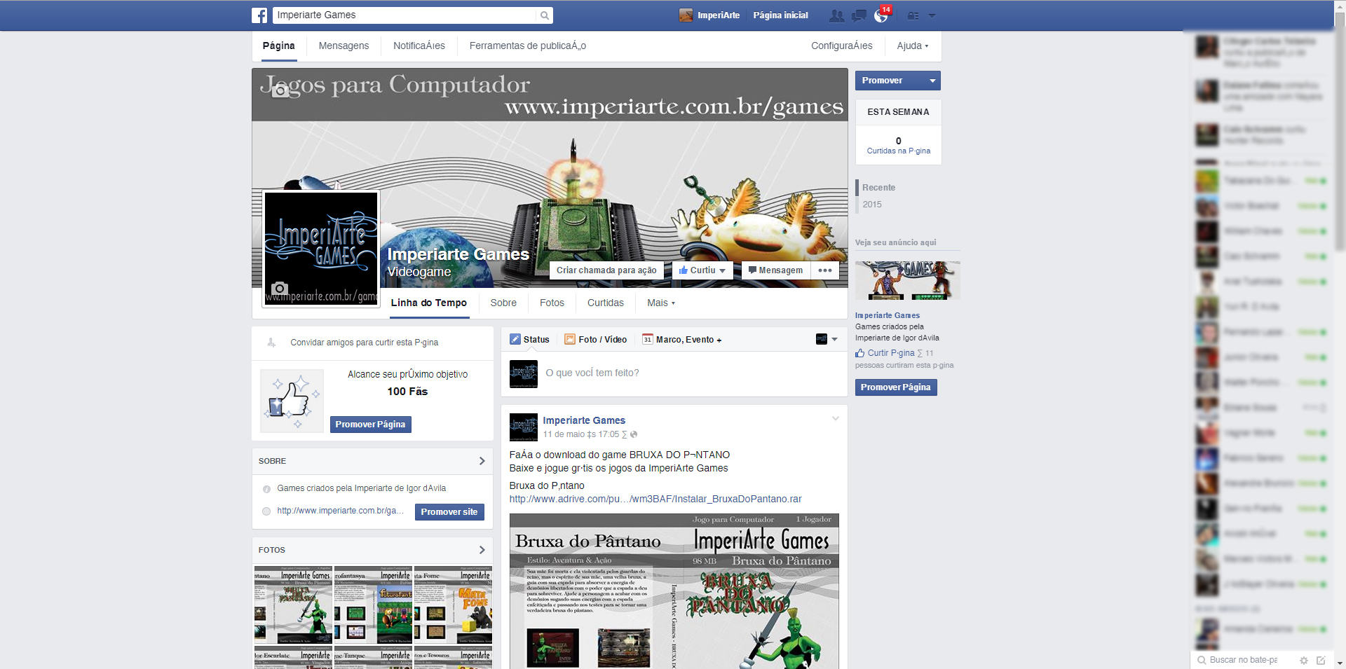The image size is (1346, 669).
Task: Select the Fotos tab under the cover
Action: 552,303
